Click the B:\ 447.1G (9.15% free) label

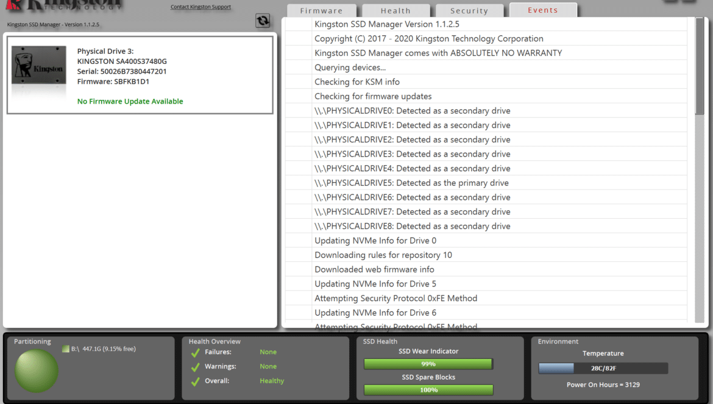click(x=104, y=349)
